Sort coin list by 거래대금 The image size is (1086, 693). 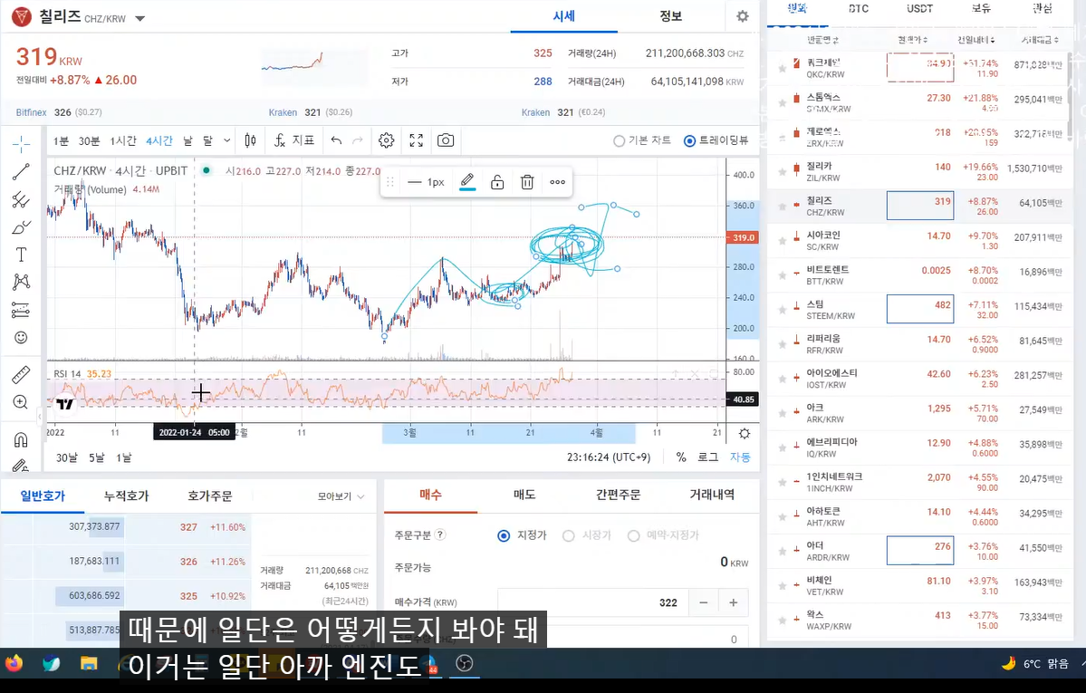[1040, 40]
